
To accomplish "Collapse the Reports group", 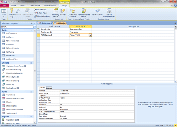I will tap(31, 117).
